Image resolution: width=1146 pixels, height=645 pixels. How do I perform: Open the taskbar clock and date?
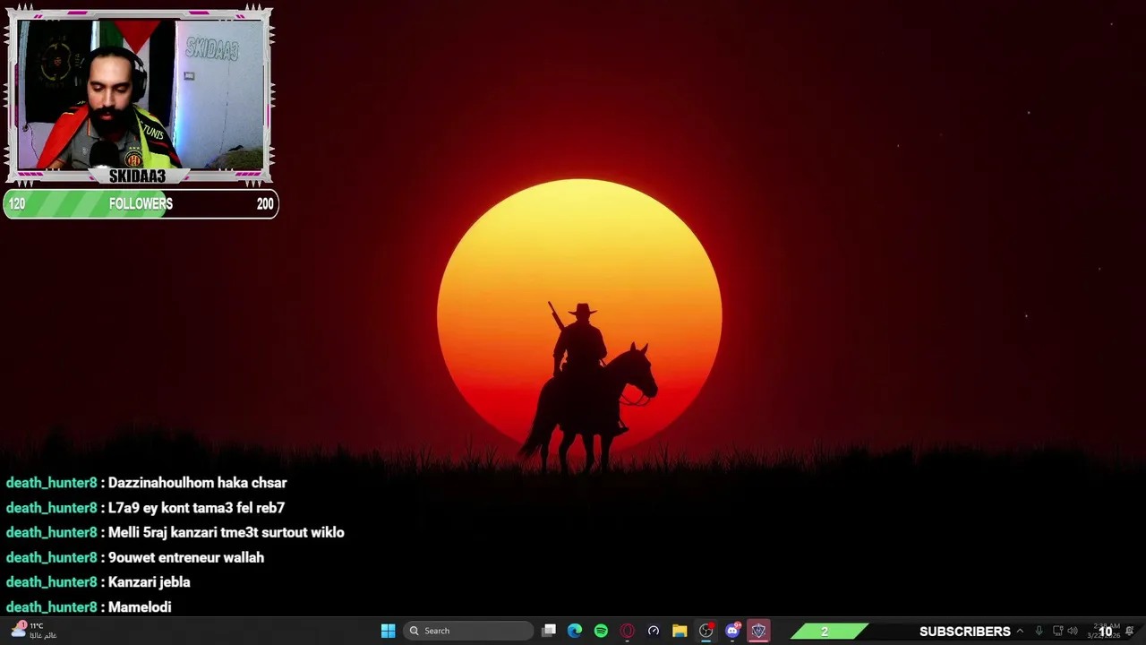click(1102, 631)
